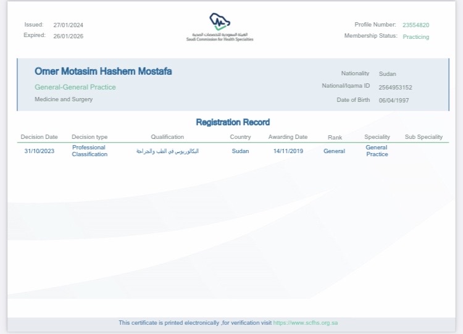Select the Decision type column header
The width and height of the screenshot is (463, 334).
coord(90,137)
